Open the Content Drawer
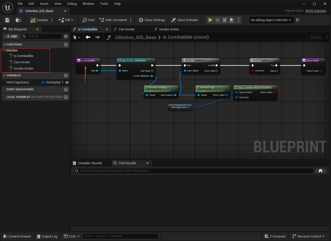The width and height of the screenshot is (331, 241). pyautogui.click(x=17, y=236)
